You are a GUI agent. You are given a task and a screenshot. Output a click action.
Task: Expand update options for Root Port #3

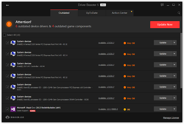(175, 54)
